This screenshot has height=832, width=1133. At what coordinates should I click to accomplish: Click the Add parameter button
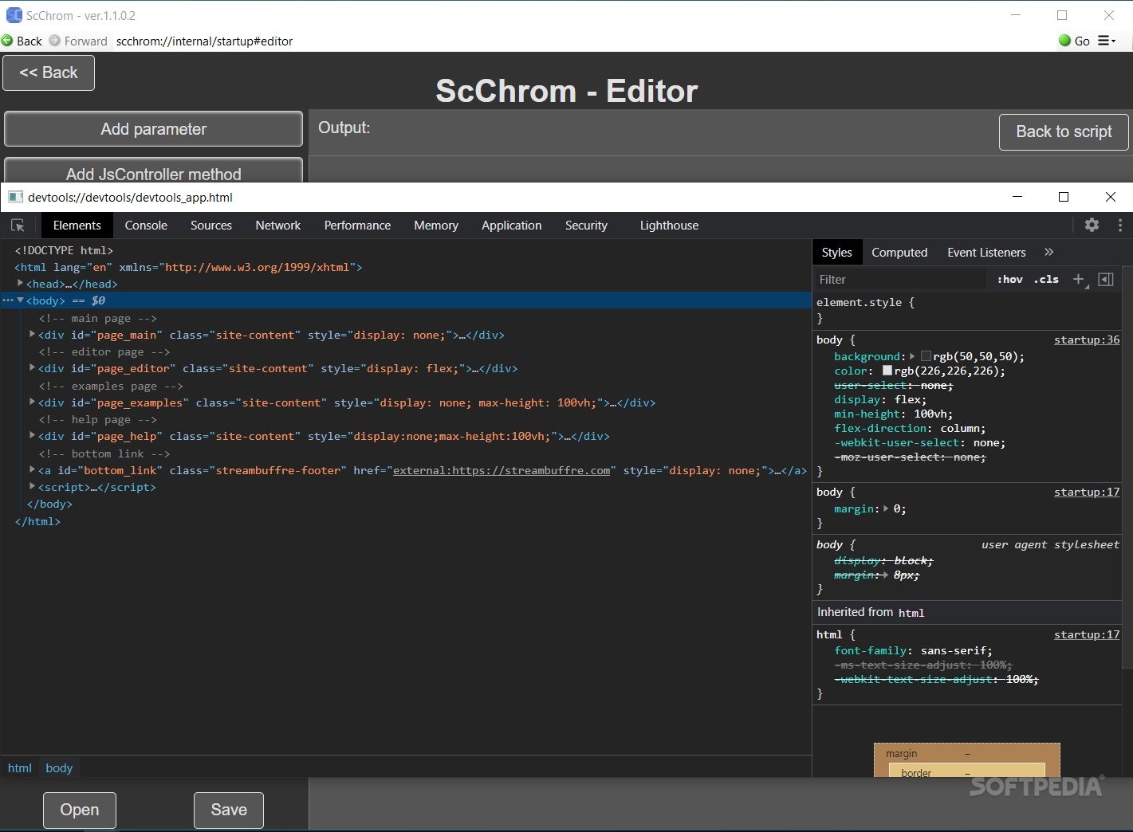153,129
